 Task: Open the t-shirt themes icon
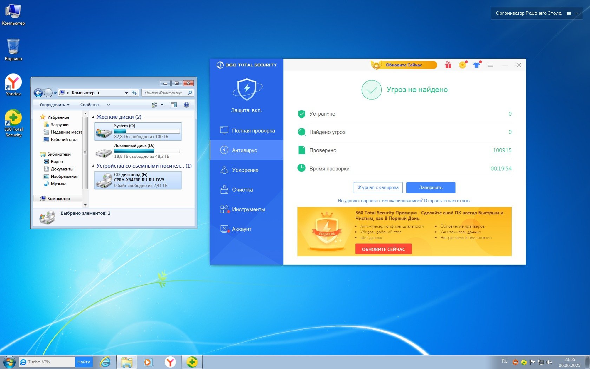click(477, 65)
